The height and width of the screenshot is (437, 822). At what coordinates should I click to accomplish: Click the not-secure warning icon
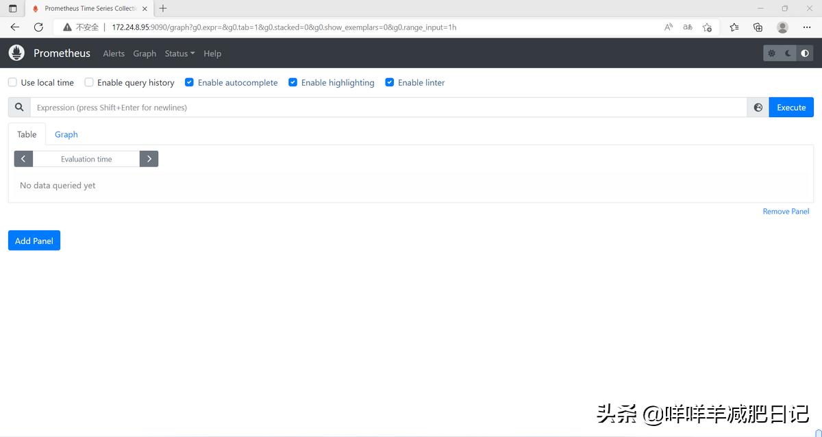coord(67,27)
